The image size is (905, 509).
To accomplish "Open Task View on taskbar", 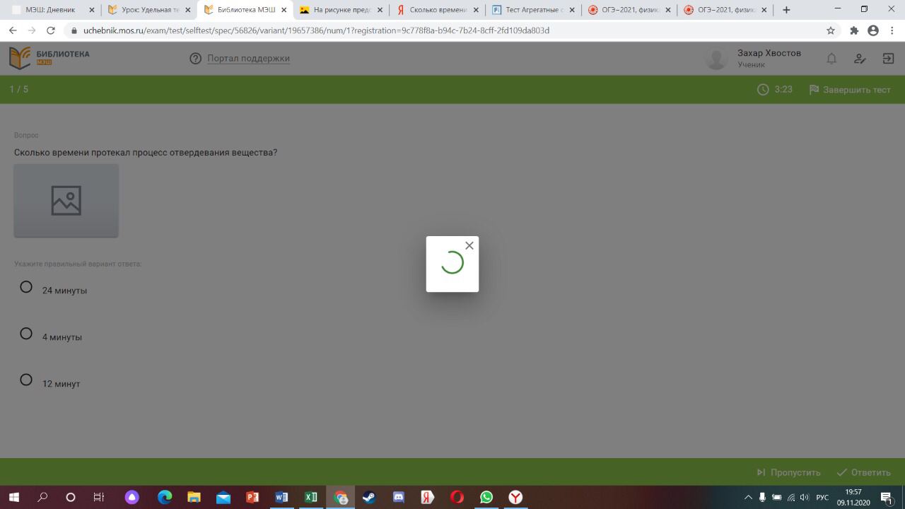I will pyautogui.click(x=99, y=497).
